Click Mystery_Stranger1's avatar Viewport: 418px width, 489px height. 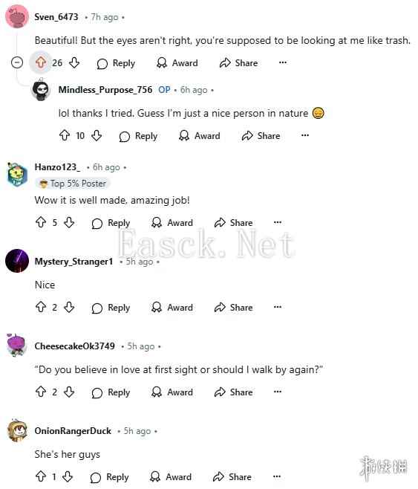[17, 261]
